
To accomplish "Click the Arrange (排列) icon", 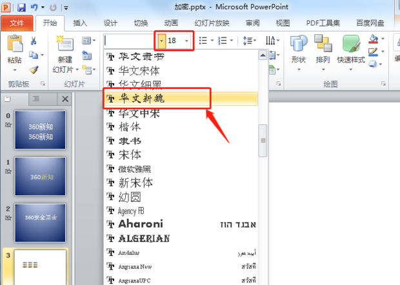I will coord(323,48).
